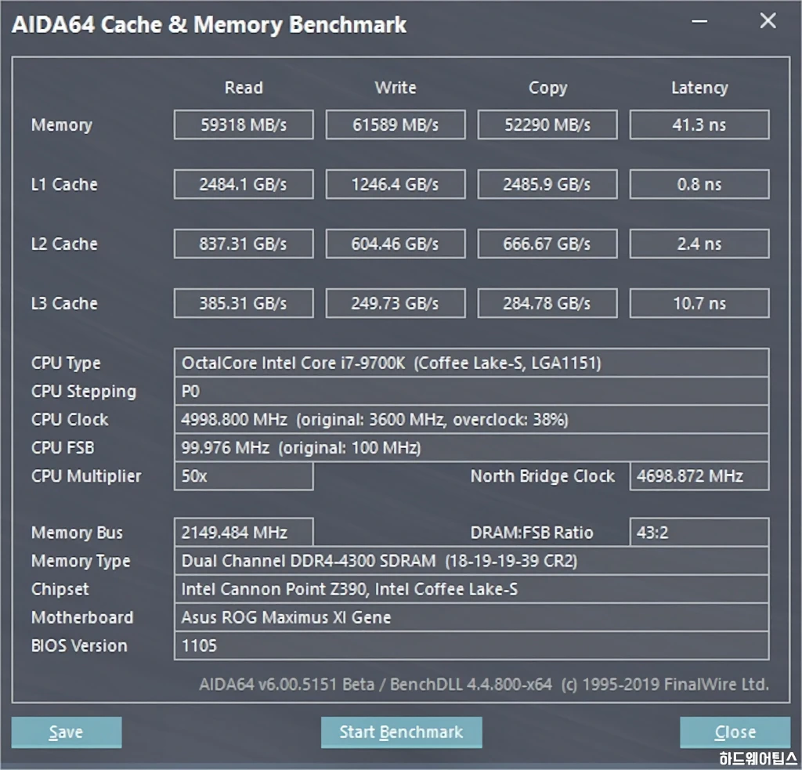The width and height of the screenshot is (802, 770).
Task: Click L1 Cache Copy value 2485.9 GB/s
Action: (547, 184)
